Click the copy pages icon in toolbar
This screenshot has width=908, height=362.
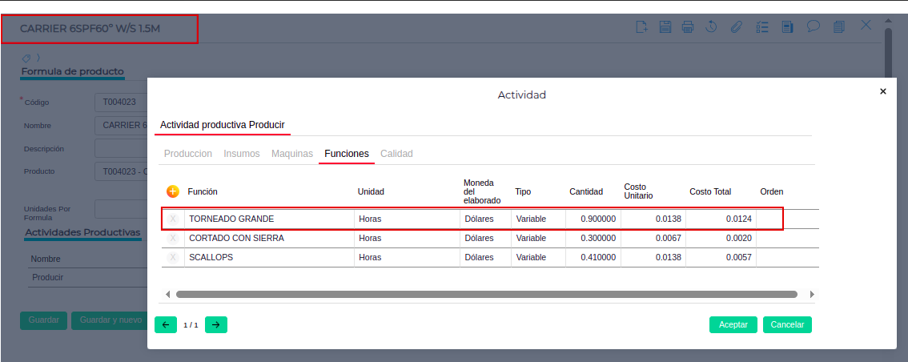(x=839, y=26)
